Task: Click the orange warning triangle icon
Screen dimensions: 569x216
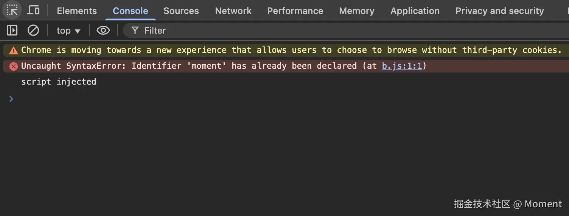Action: [14, 50]
